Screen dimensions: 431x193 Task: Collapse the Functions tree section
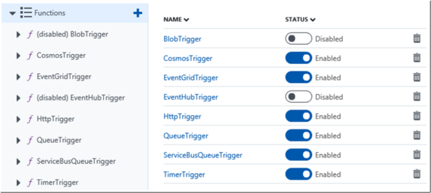pos(12,13)
